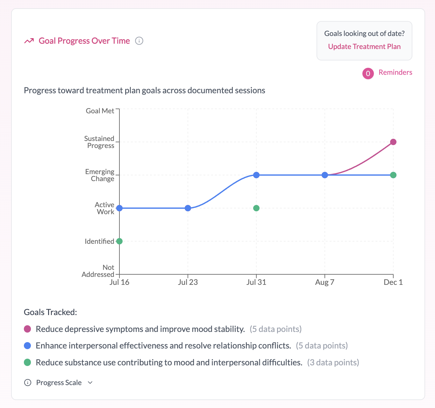
Task: Click the trending-line icon beside Goal Progress Over Time
Action: point(29,41)
